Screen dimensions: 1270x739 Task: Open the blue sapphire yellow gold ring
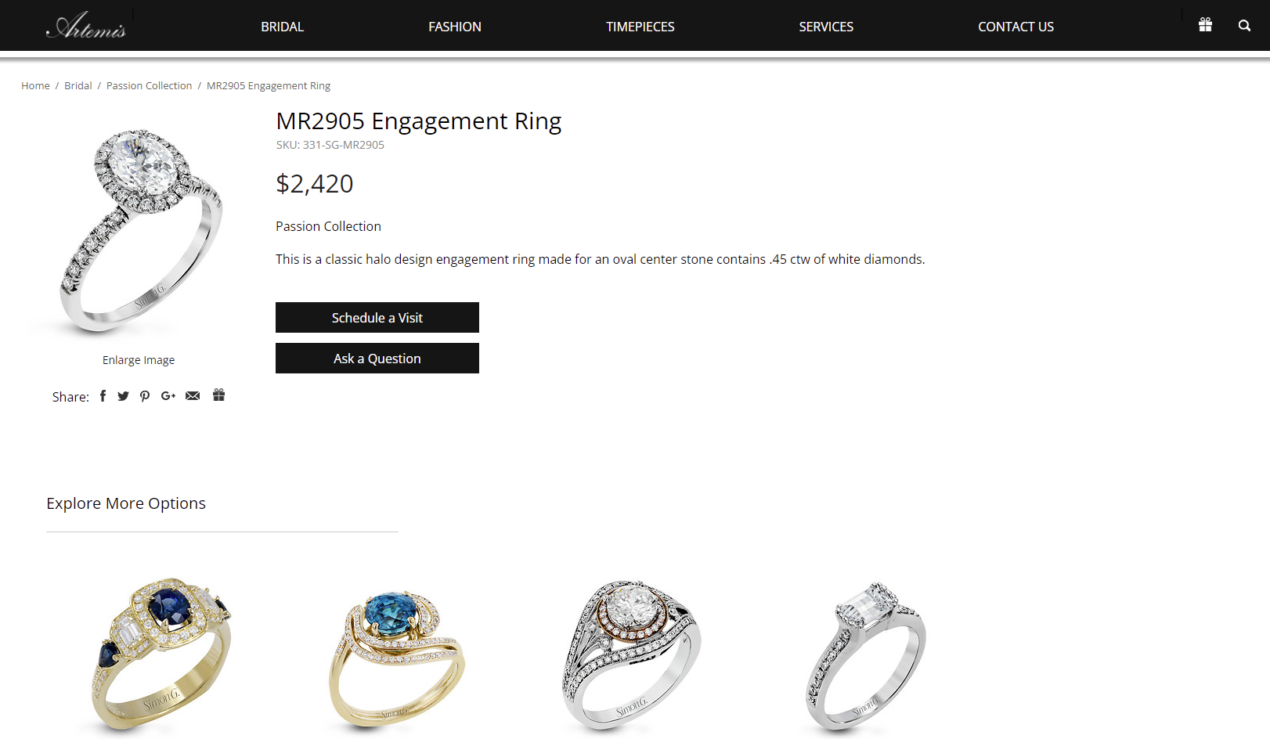point(162,654)
